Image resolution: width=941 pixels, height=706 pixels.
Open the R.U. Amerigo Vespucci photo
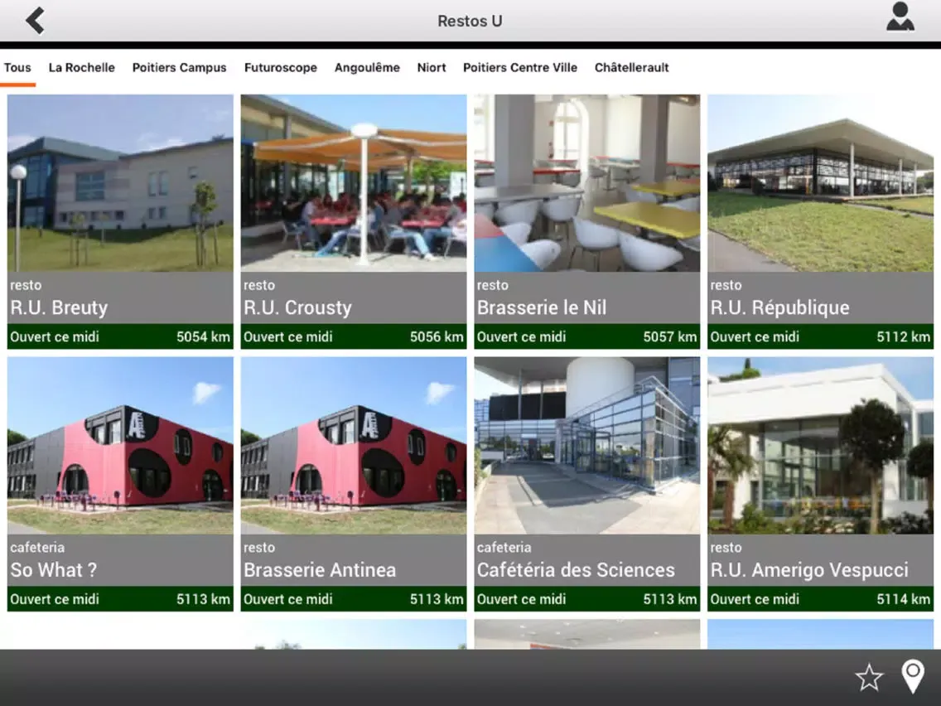pyautogui.click(x=820, y=446)
